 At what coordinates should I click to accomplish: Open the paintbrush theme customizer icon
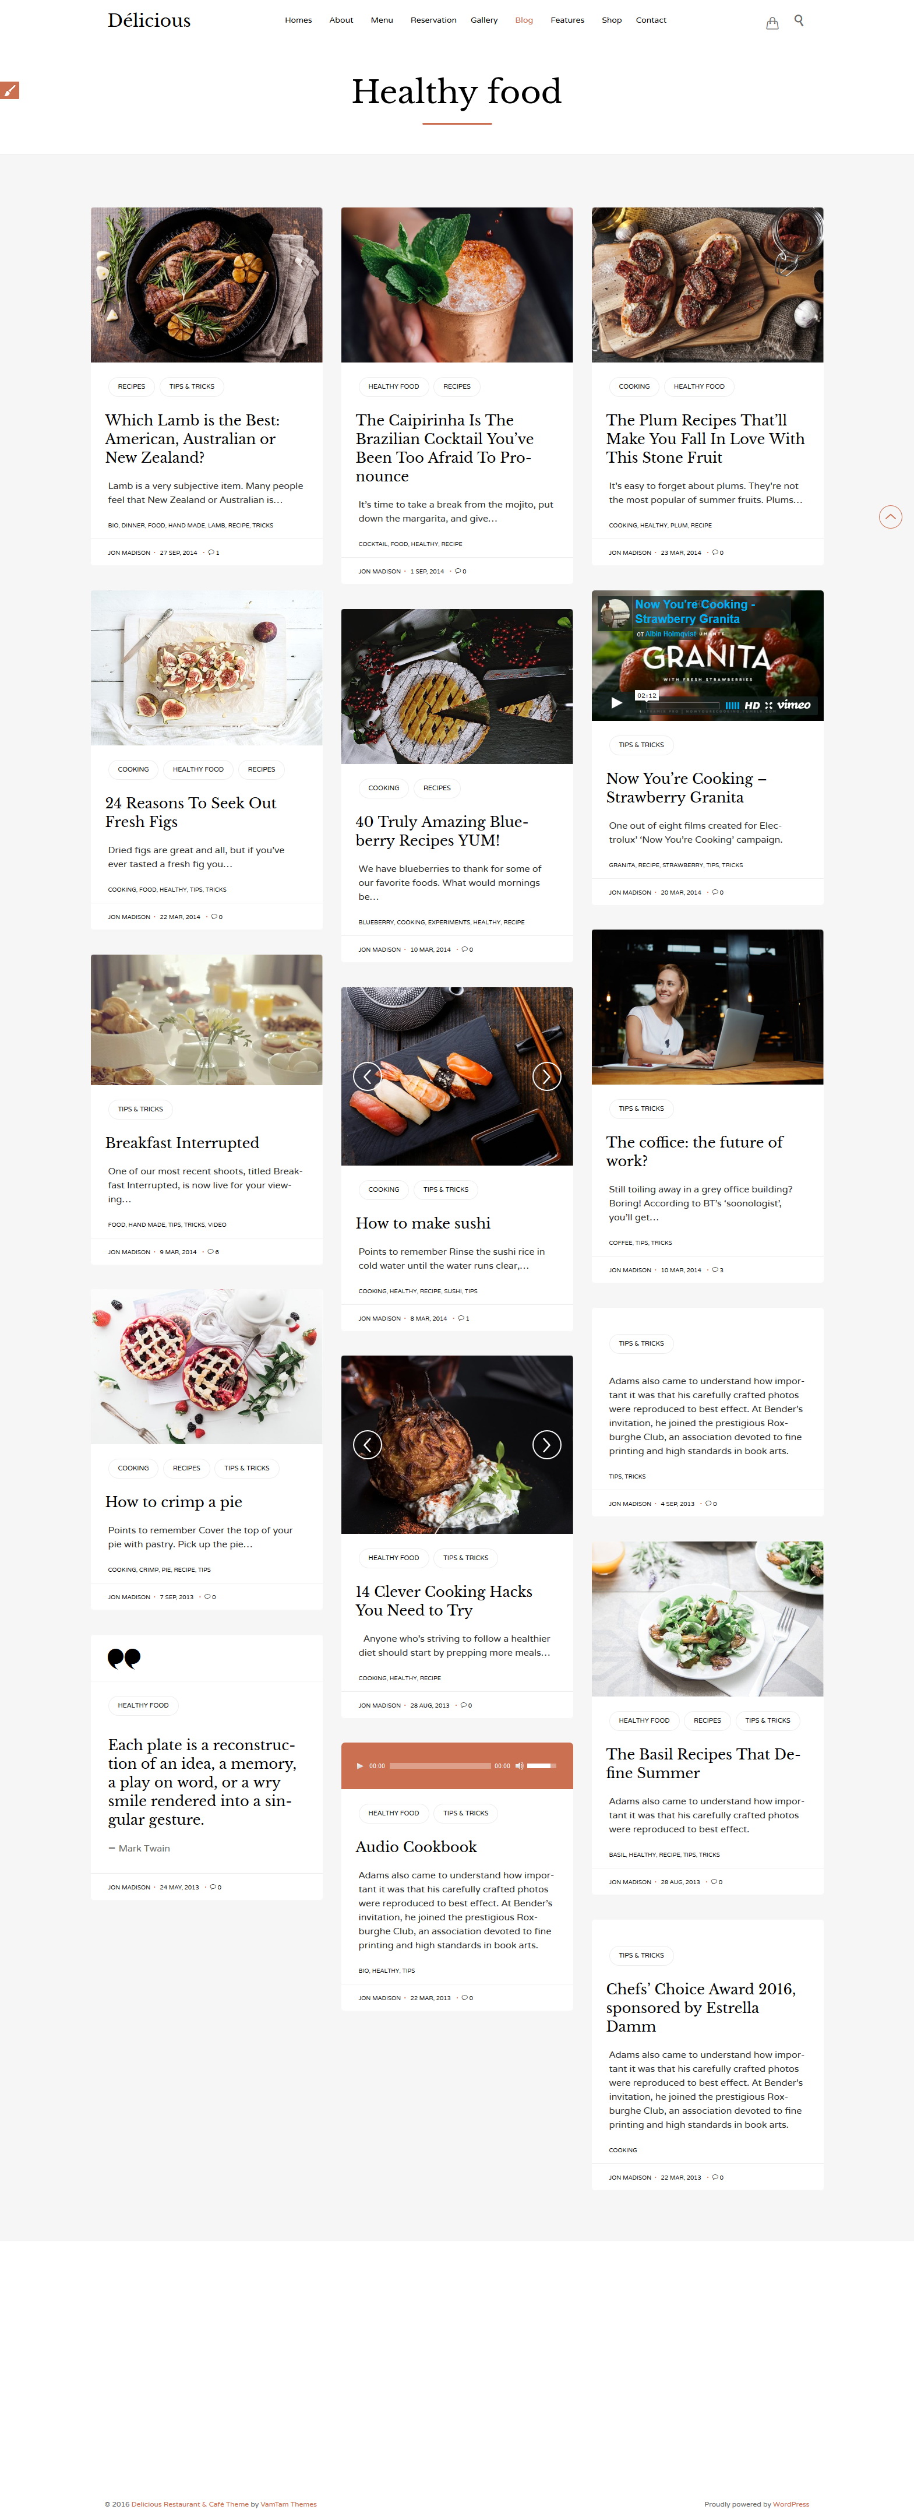(x=9, y=90)
